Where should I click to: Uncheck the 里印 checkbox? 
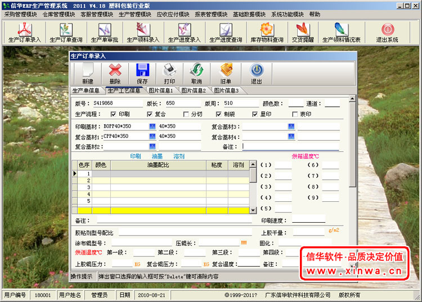255,114
